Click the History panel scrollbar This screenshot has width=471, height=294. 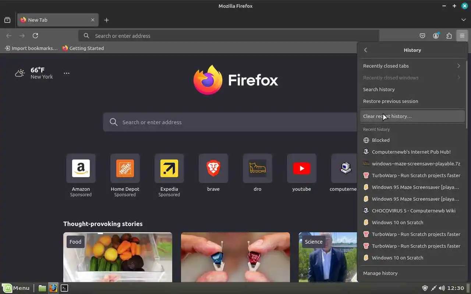tap(467, 94)
